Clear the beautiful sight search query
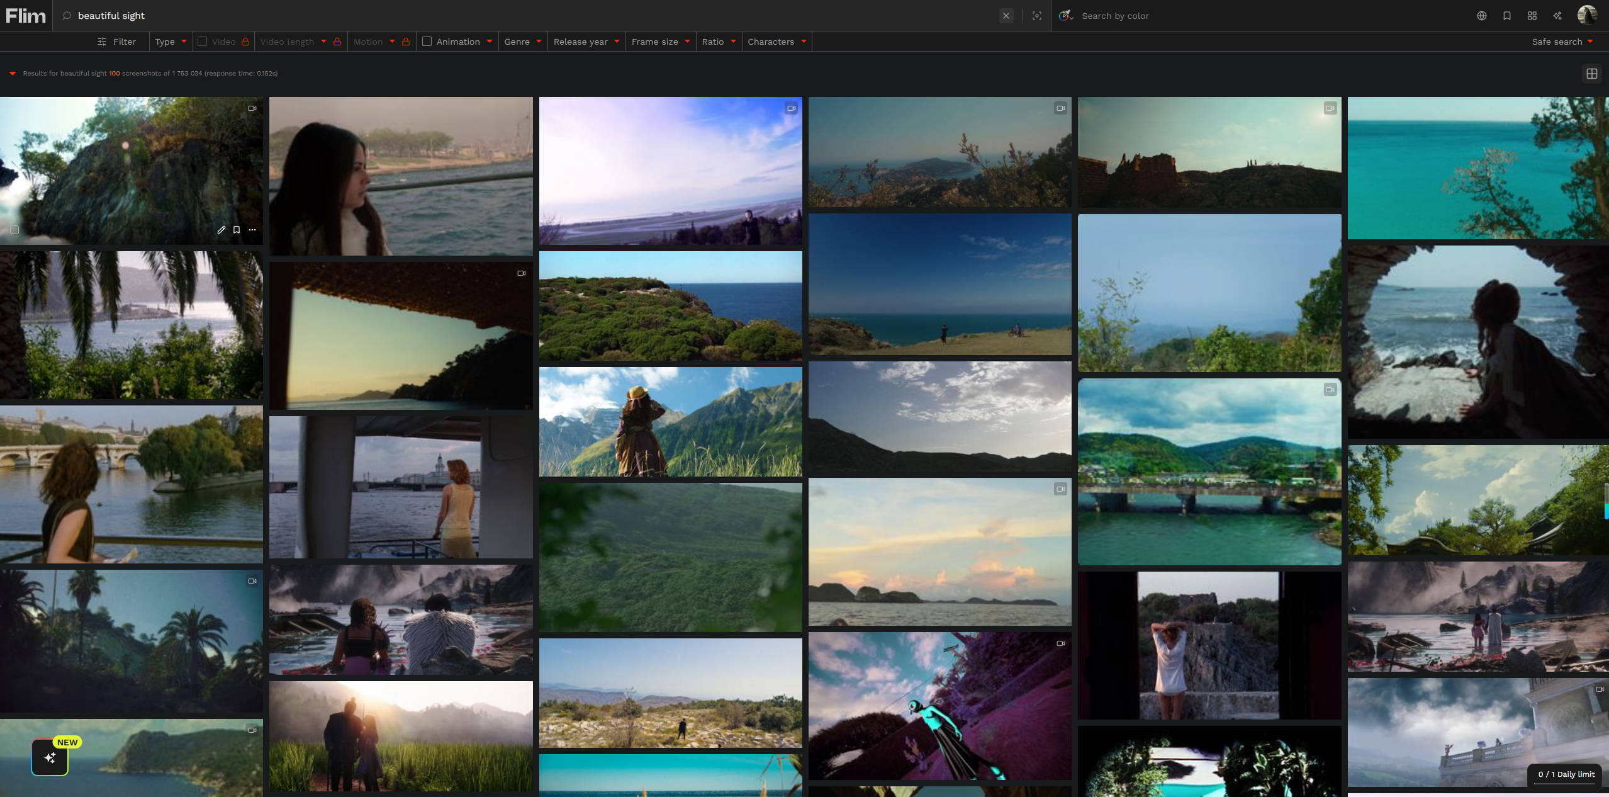This screenshot has width=1609, height=797. pos(1006,16)
